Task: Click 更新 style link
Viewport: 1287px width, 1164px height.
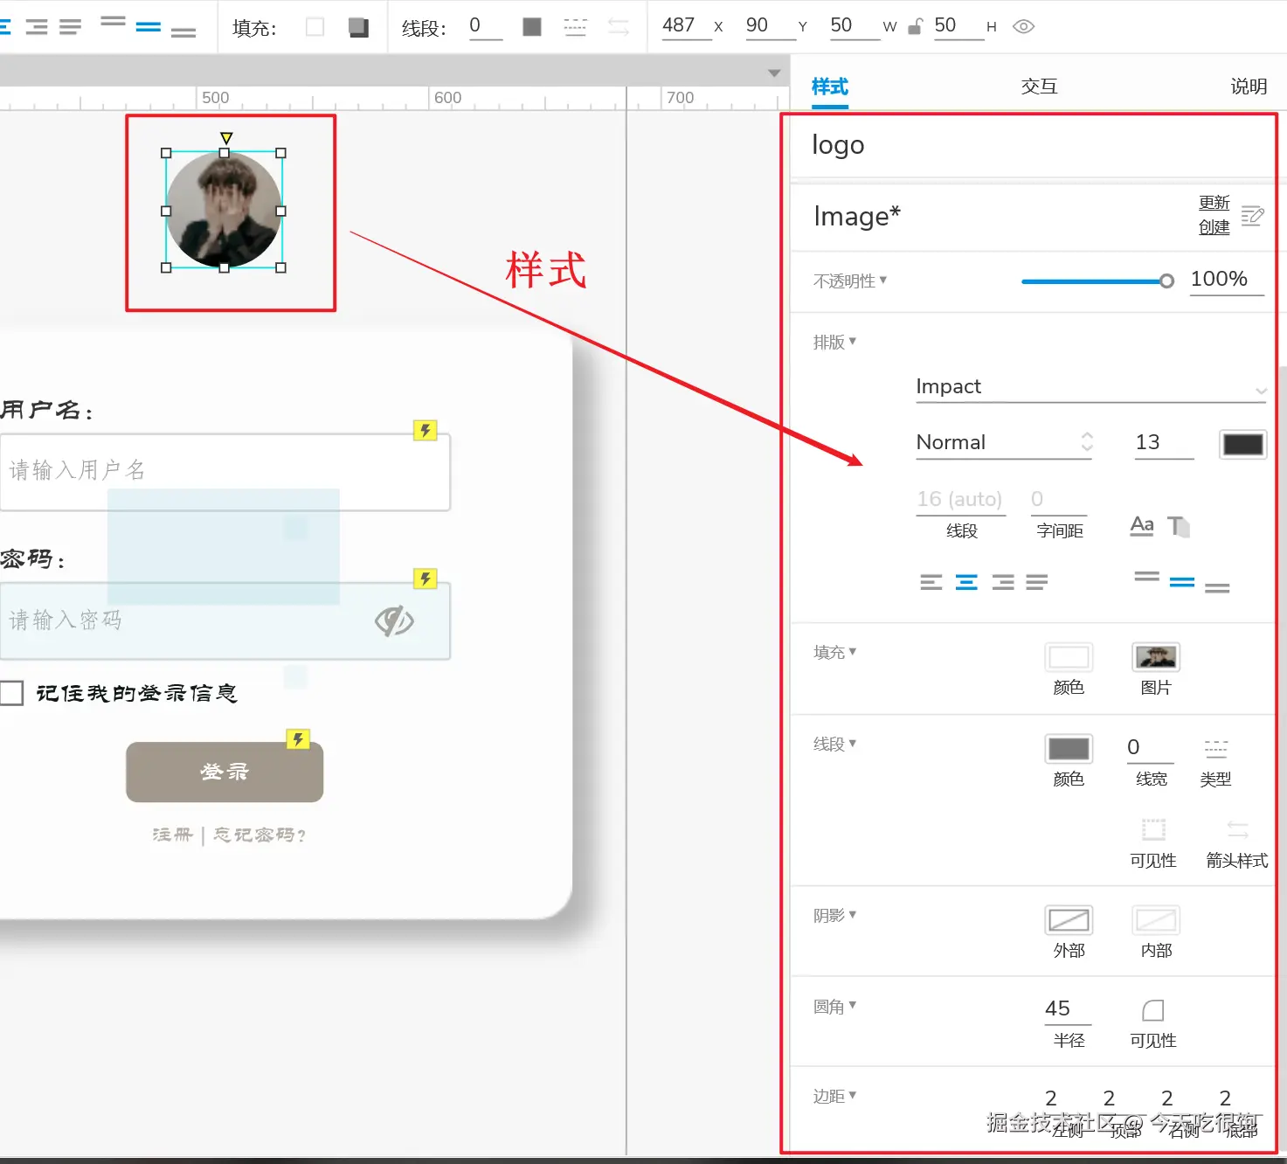Action: click(x=1214, y=203)
